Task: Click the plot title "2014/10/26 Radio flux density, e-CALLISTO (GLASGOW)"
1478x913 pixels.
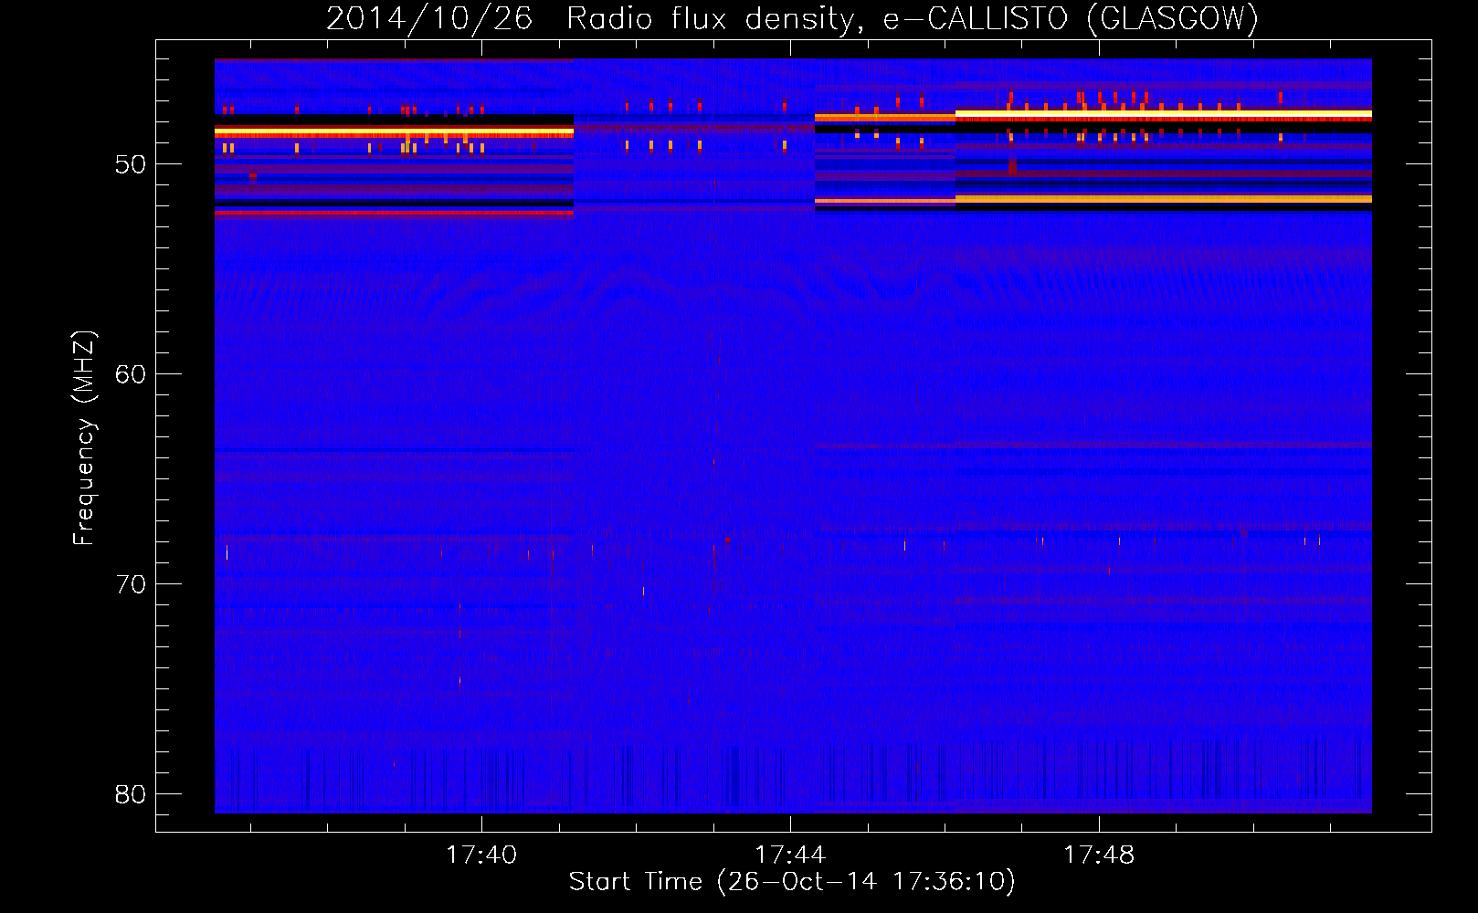Action: (x=792, y=18)
